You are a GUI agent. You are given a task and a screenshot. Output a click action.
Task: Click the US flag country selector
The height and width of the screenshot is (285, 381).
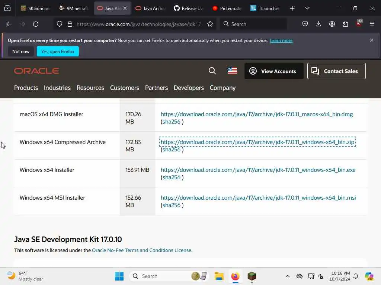point(233,71)
